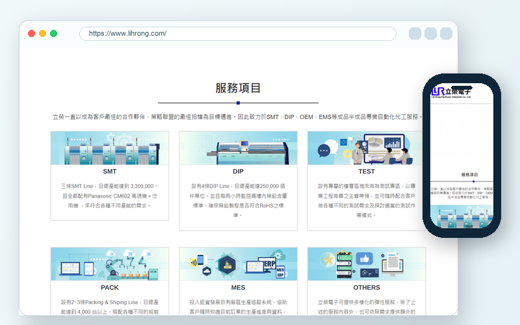This screenshot has height=325, width=520.
Task: Click the first gray browser button placeholder
Action: [415, 34]
